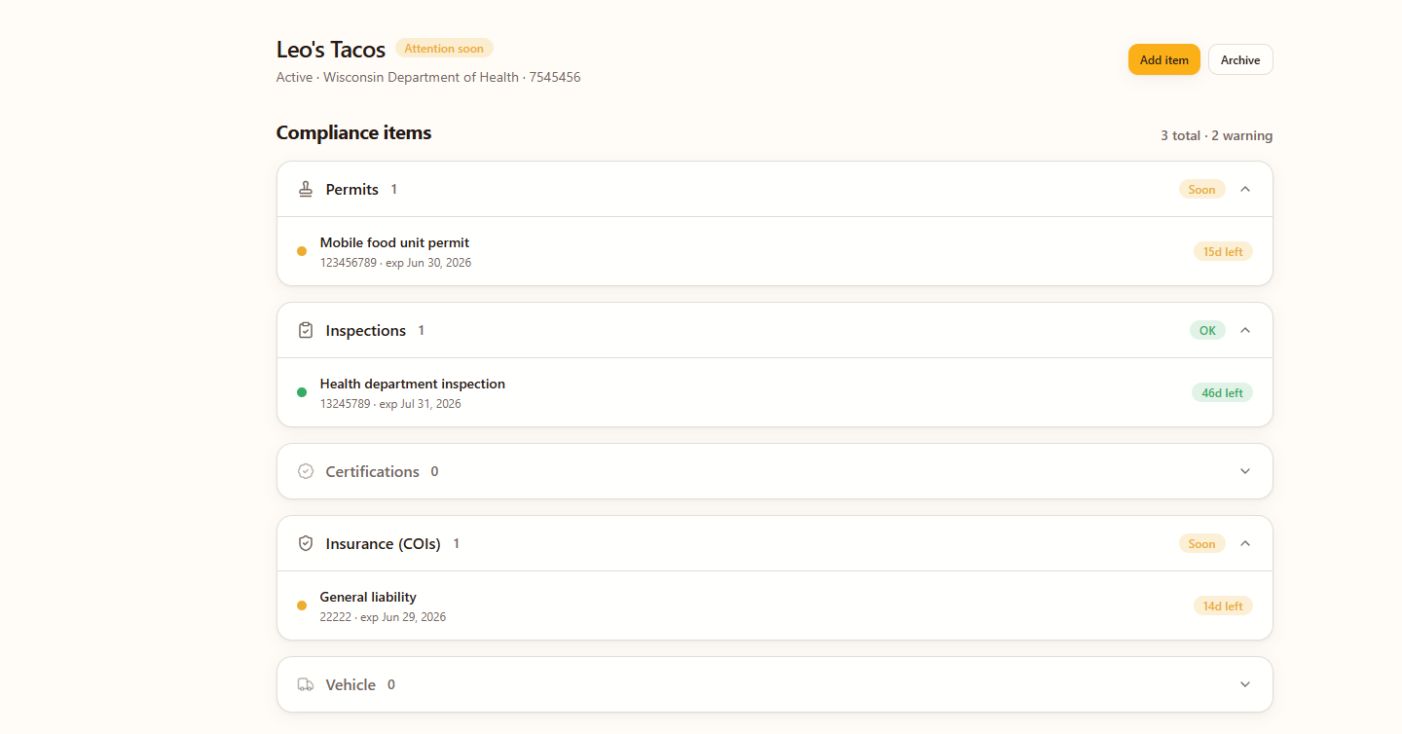The image size is (1402, 734).
Task: Collapse the Inspections section chevron
Action: click(x=1245, y=331)
